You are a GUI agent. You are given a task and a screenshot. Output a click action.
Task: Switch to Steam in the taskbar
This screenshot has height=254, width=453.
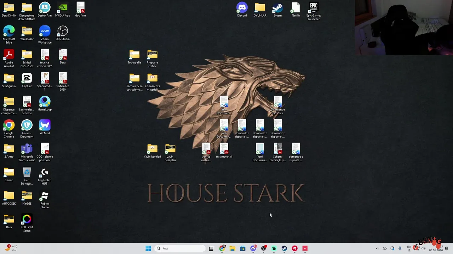pyautogui.click(x=284, y=248)
